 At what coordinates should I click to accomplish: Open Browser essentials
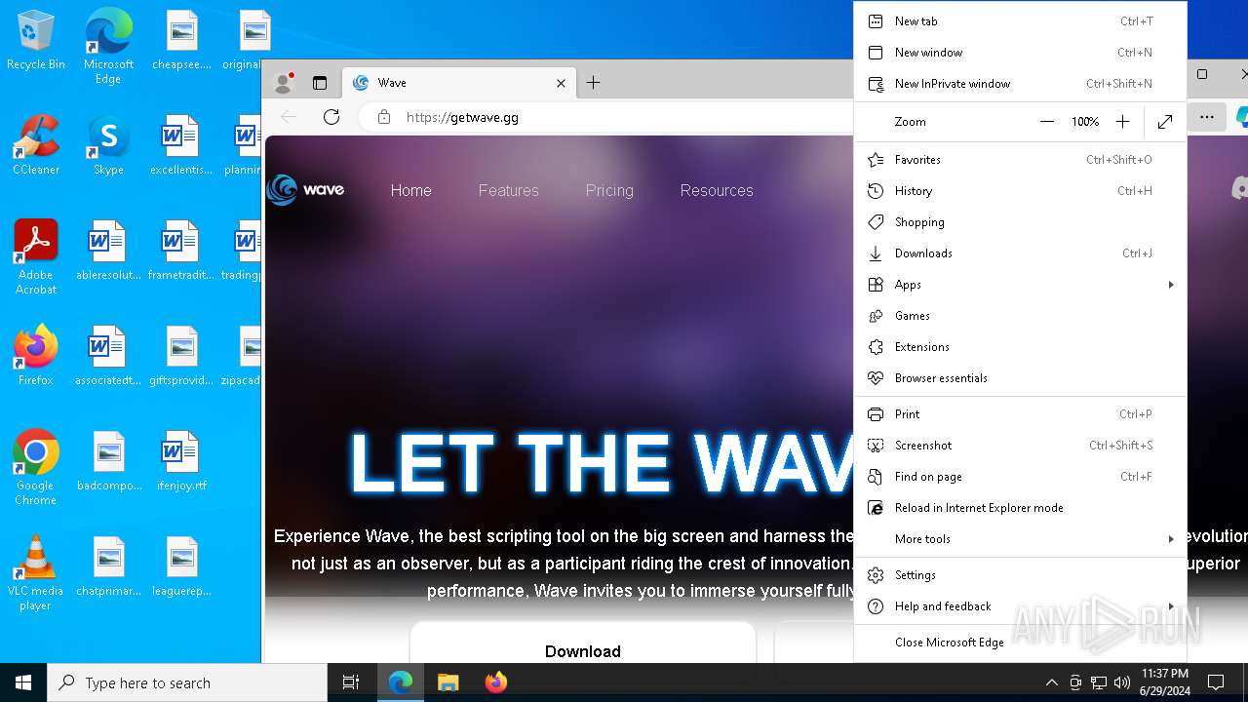1020,378
